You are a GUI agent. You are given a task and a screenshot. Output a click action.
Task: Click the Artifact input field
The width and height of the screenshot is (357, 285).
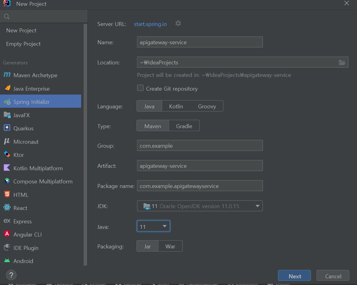click(200, 166)
